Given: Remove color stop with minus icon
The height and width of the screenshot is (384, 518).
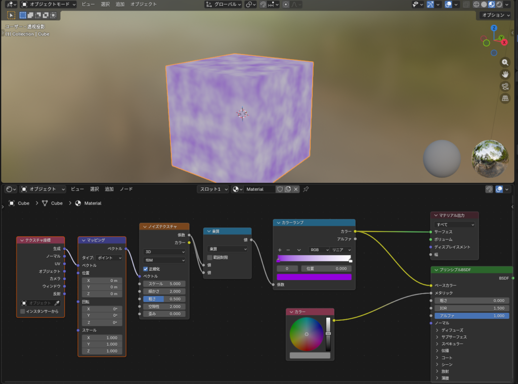Looking at the screenshot, I should [288, 250].
